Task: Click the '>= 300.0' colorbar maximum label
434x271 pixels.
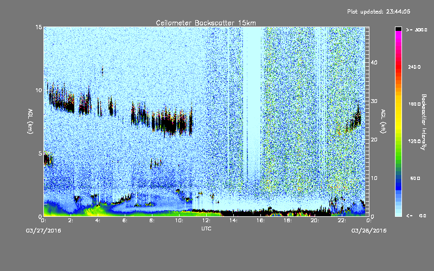Action: click(417, 30)
